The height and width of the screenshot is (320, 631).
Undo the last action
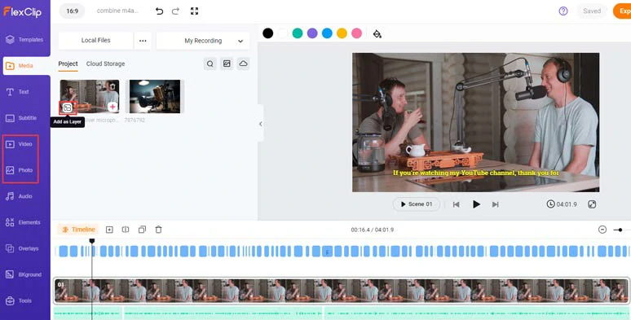point(159,11)
